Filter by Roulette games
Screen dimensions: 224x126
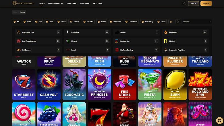[88, 22]
